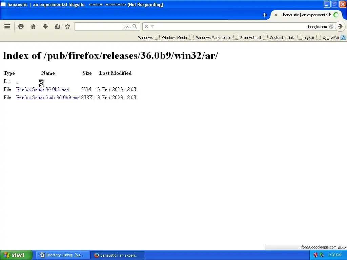Click the search input field
The height and width of the screenshot is (260, 347).
point(107,26)
